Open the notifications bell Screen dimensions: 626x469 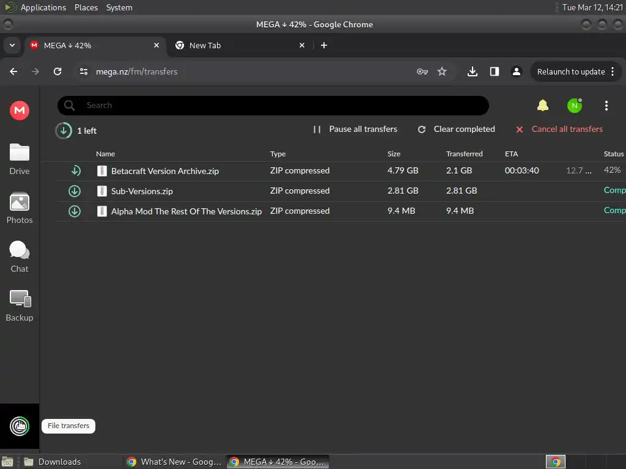(543, 105)
